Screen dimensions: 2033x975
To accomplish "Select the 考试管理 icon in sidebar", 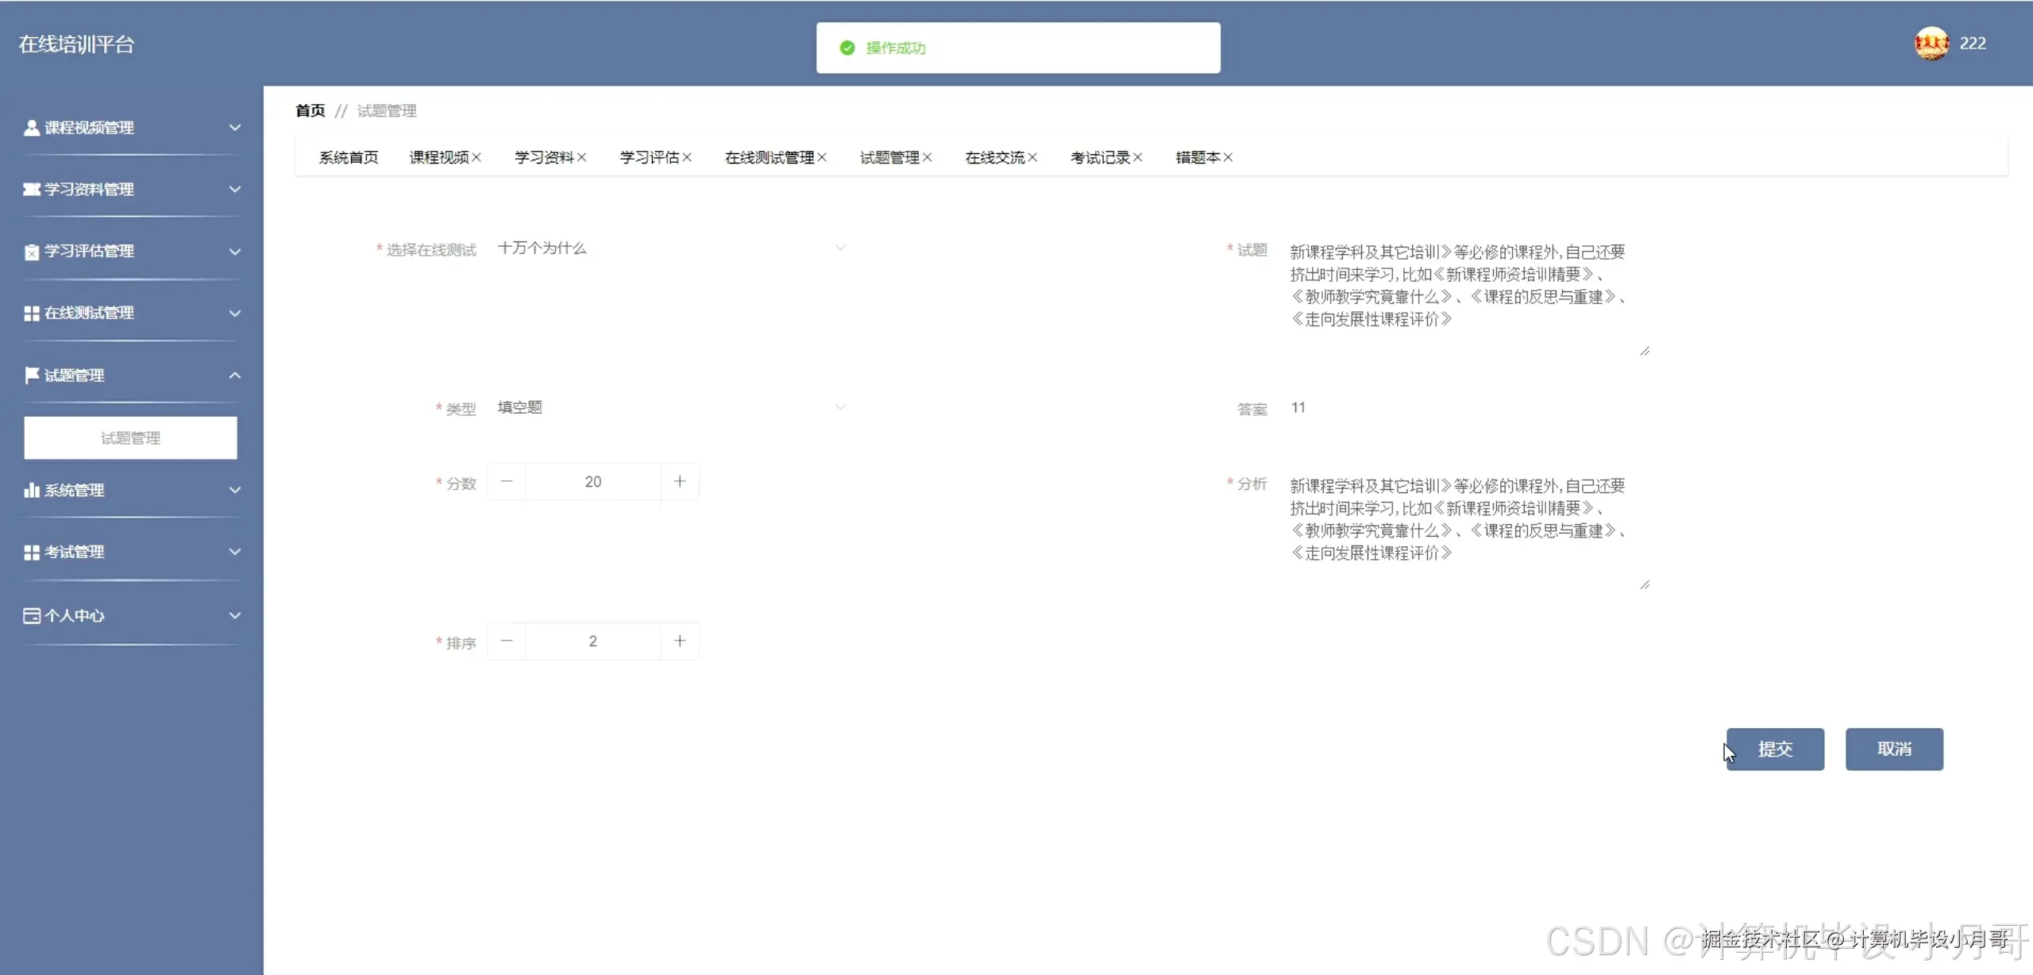I will [32, 552].
